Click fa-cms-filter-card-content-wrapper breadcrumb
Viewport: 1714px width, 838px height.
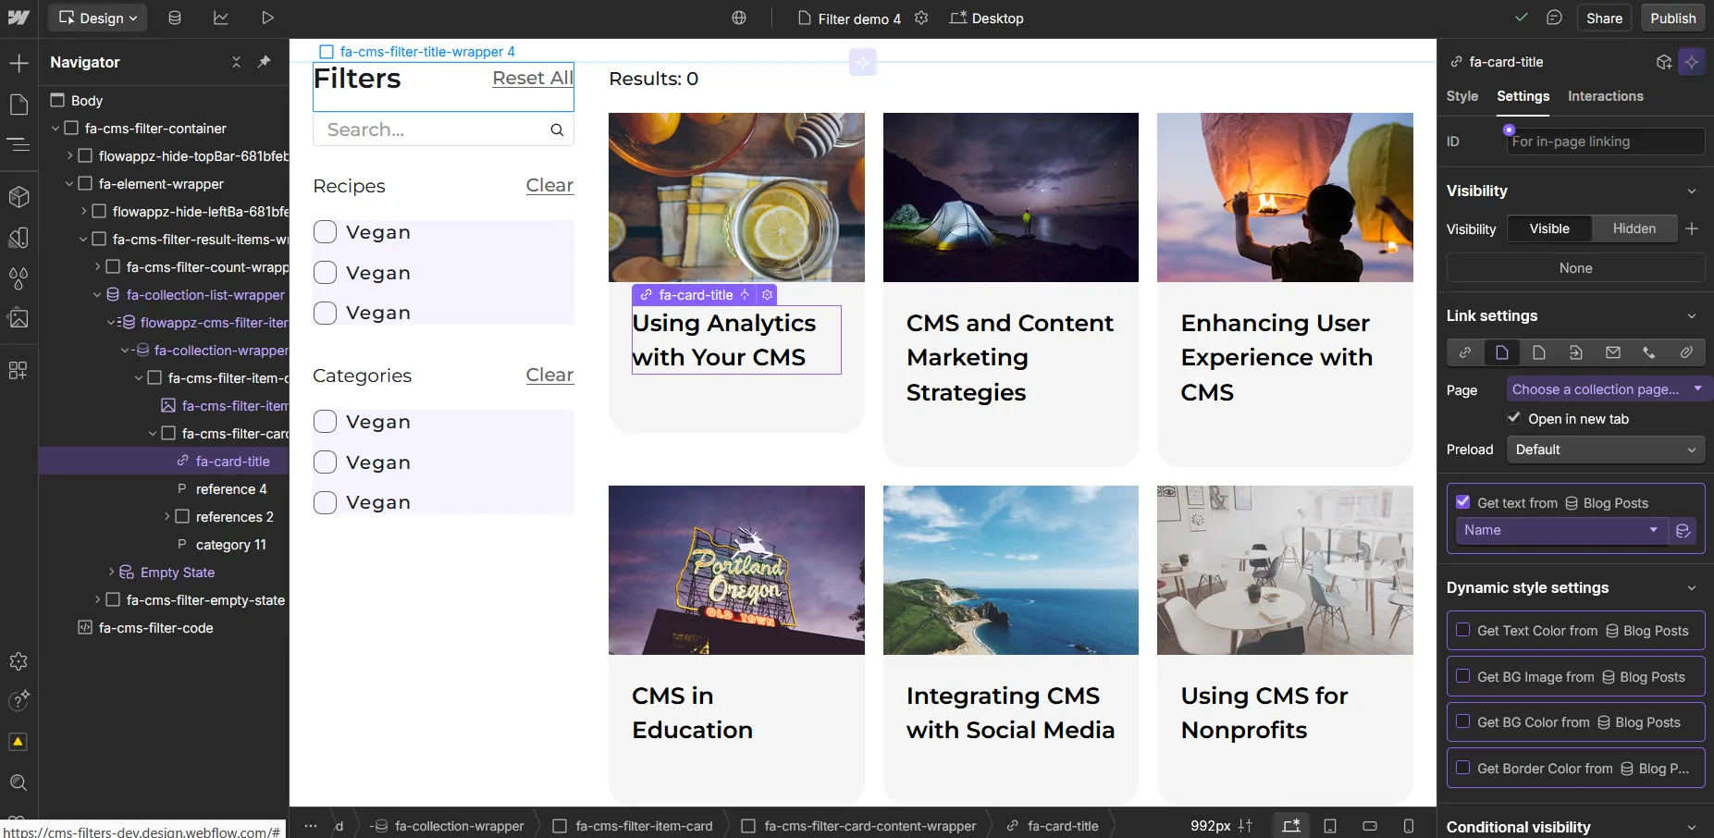859,826
